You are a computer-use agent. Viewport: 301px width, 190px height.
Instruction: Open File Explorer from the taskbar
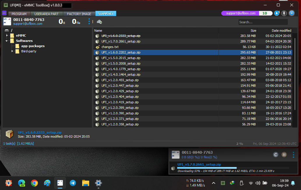click(x=86, y=183)
